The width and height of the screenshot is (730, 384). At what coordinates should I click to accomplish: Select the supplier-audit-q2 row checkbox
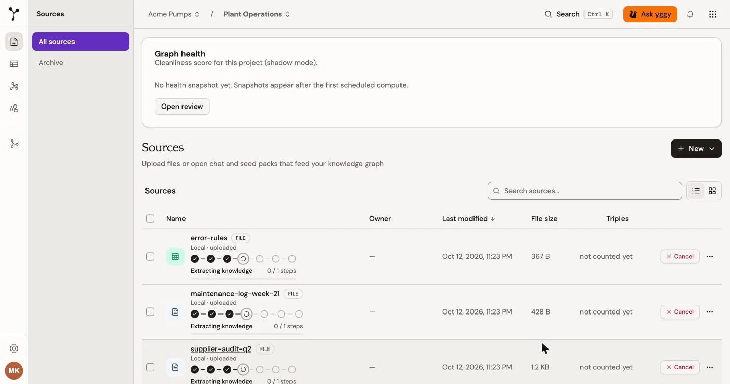point(150,367)
